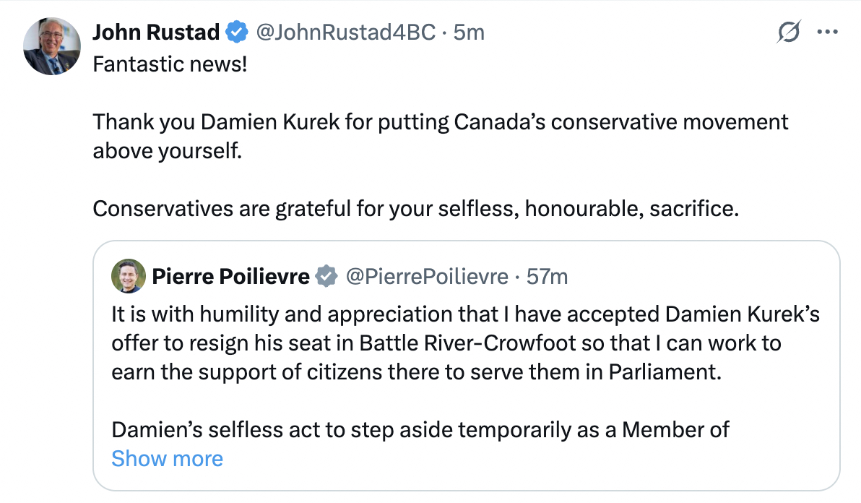Open the post's more options ellipsis menu
The height and width of the screenshot is (503, 861).
(826, 33)
